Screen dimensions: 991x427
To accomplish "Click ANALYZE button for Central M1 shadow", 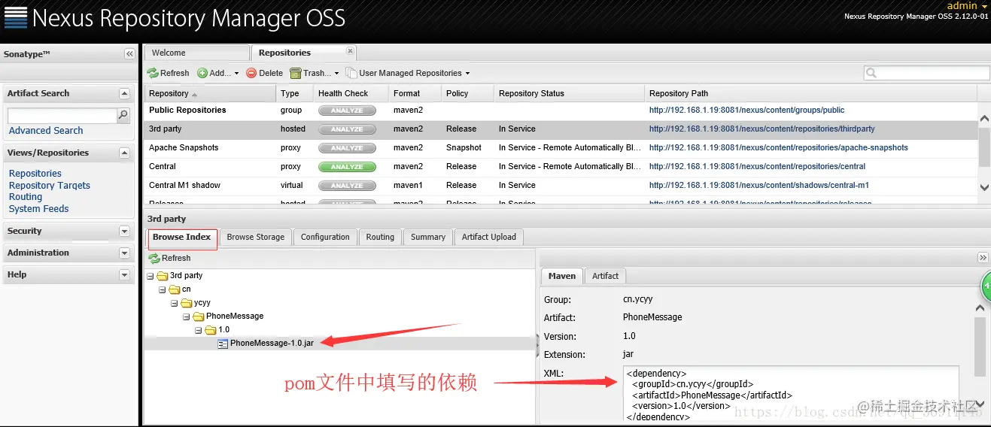I will click(x=347, y=186).
